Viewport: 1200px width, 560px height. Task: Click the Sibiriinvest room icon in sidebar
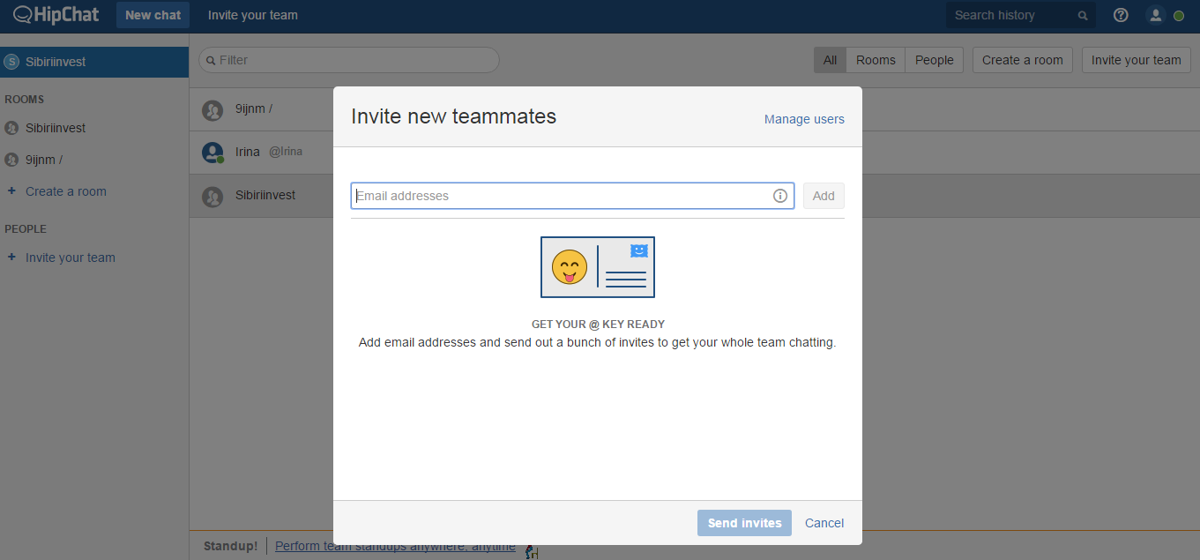[x=11, y=128]
